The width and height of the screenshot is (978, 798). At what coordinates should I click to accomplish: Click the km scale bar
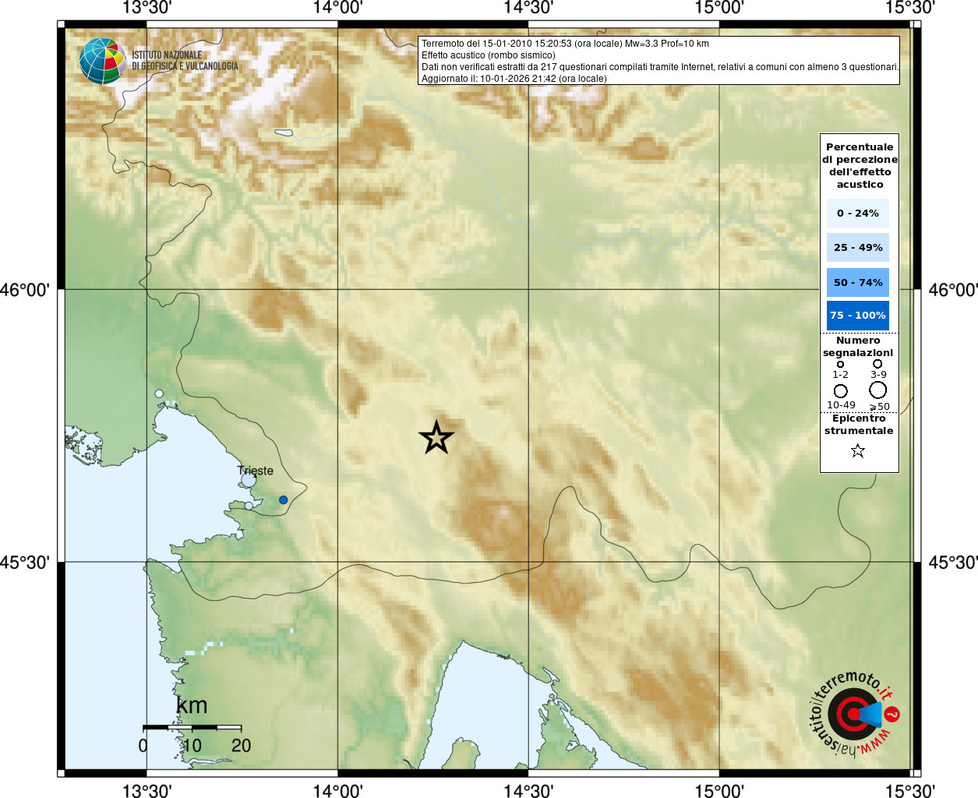point(192,727)
